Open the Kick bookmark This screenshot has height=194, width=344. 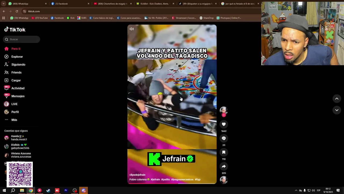pos(71,18)
